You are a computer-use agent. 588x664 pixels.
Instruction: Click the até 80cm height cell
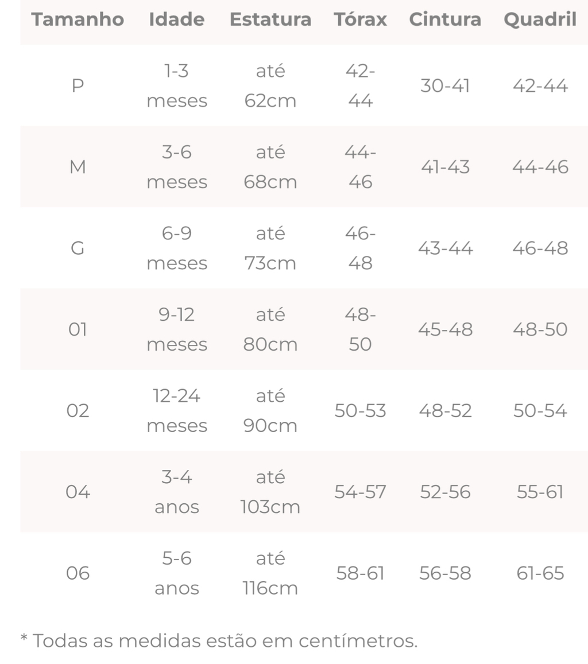point(270,329)
